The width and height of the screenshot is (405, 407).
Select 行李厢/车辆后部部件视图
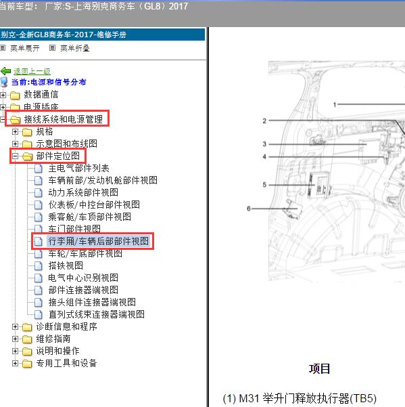click(99, 241)
